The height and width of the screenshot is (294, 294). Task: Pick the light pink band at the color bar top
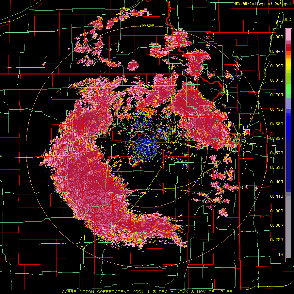click(288, 35)
